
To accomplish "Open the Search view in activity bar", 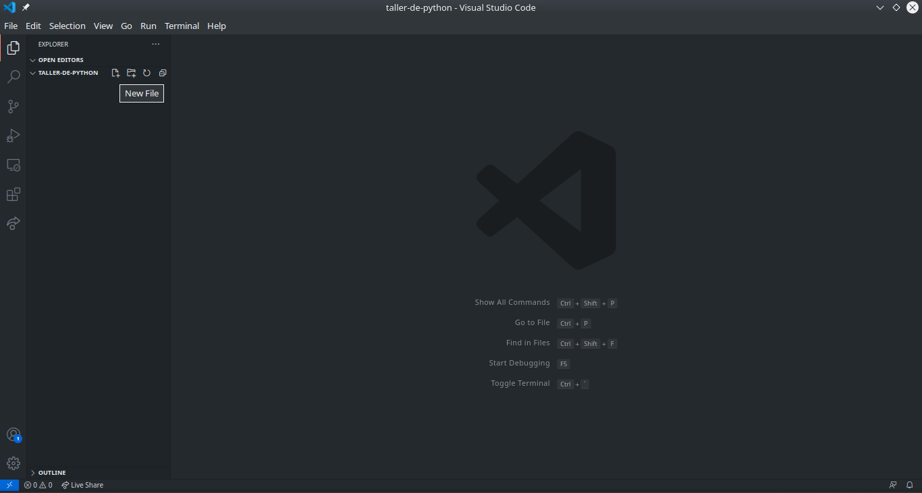I will tap(13, 77).
